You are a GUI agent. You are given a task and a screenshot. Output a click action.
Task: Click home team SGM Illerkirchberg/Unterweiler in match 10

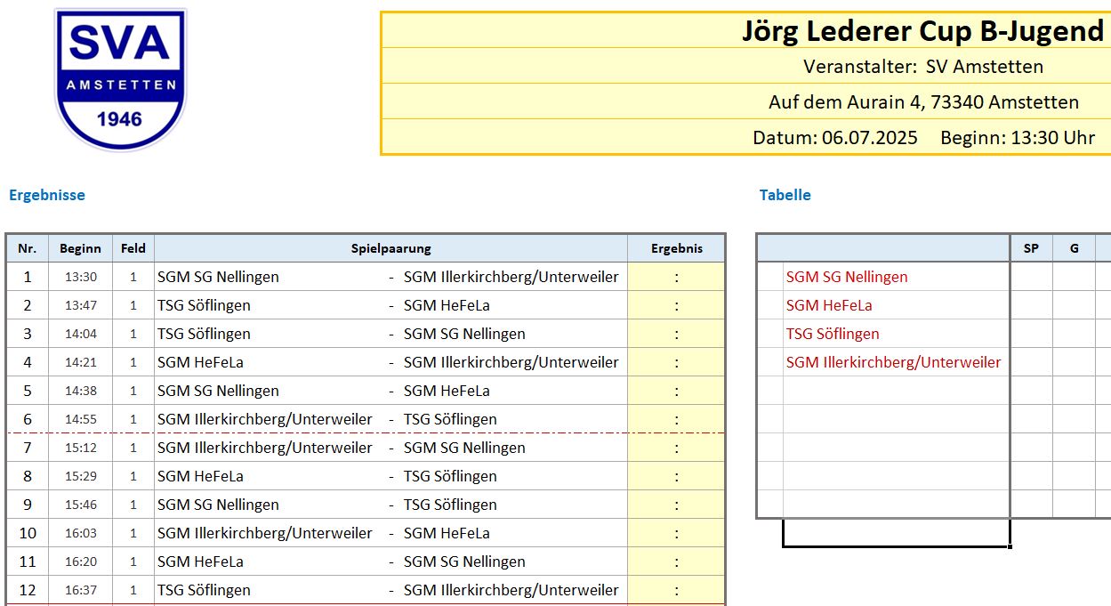[x=265, y=533]
